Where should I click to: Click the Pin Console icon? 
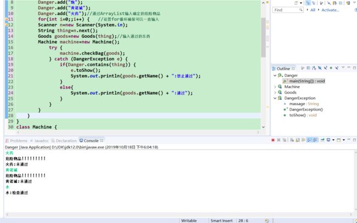pos(322,140)
